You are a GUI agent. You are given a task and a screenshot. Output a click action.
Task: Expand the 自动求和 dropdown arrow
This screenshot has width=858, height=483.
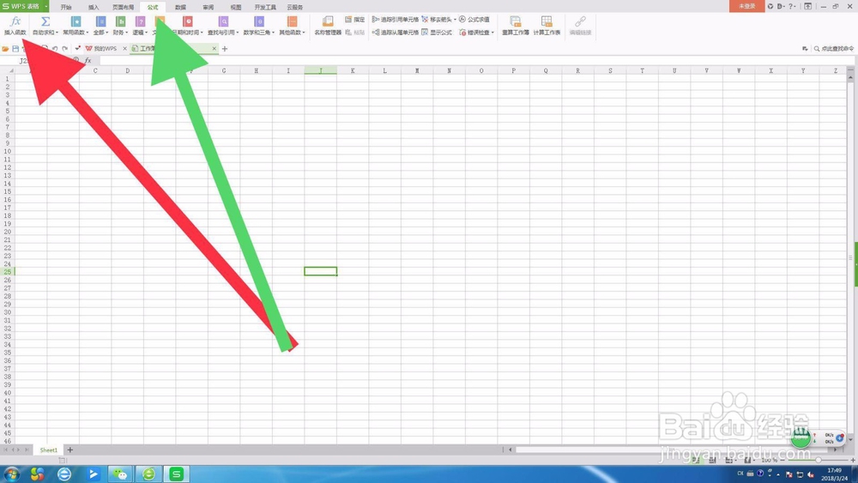click(x=57, y=33)
